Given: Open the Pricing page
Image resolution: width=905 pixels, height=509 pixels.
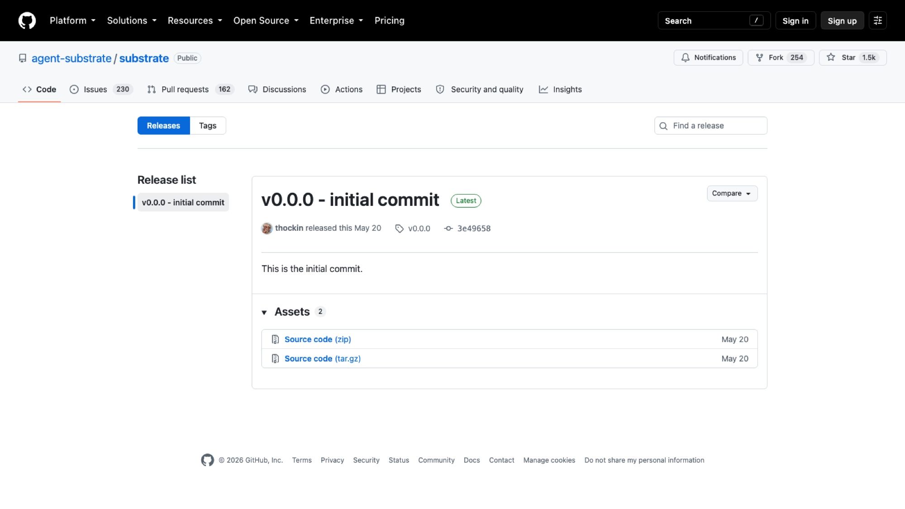Looking at the screenshot, I should [x=389, y=20].
